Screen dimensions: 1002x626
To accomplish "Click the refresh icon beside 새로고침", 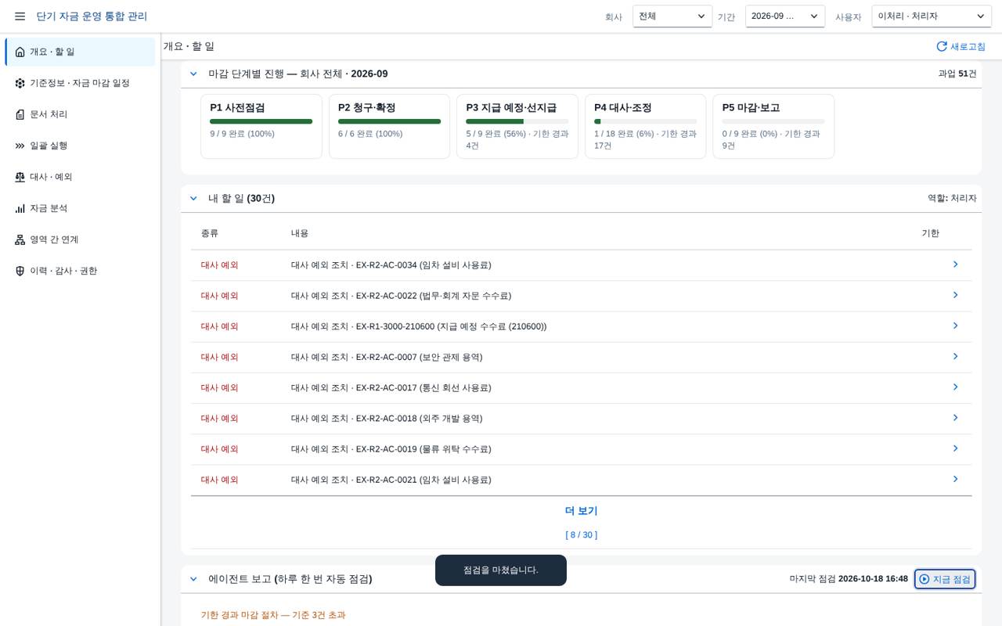I will pyautogui.click(x=942, y=46).
